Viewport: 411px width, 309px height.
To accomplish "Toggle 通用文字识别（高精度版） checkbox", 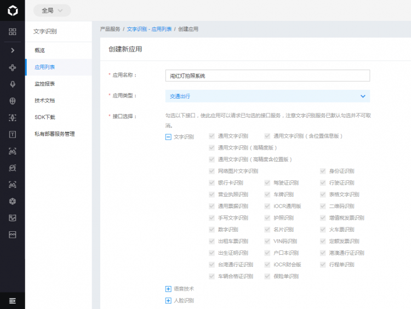I will pyautogui.click(x=212, y=148).
